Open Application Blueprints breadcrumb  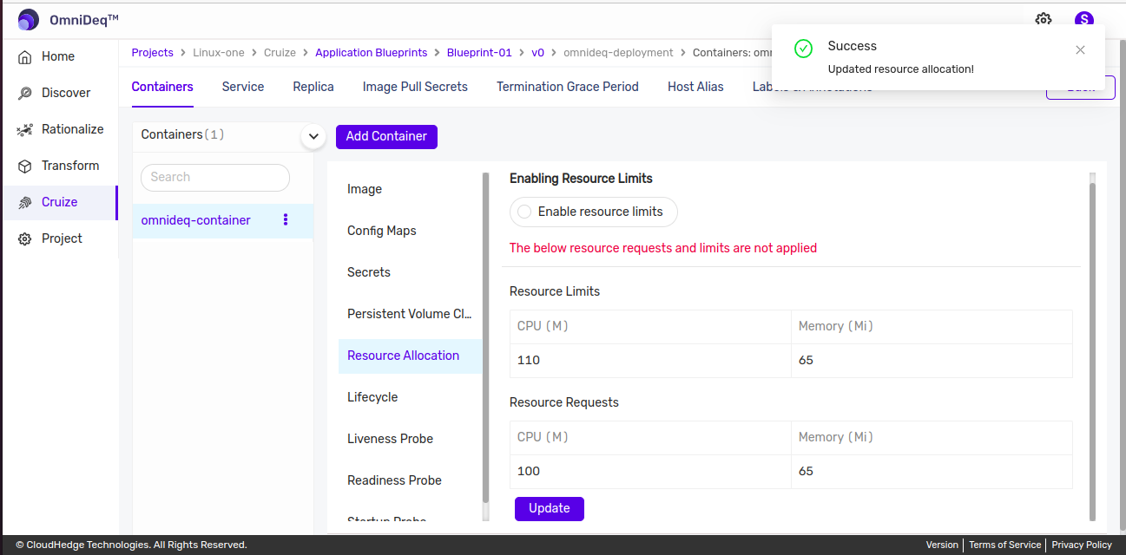click(372, 53)
